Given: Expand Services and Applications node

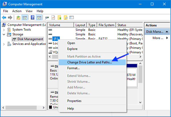Looking at the screenshot, I should point(4,44).
